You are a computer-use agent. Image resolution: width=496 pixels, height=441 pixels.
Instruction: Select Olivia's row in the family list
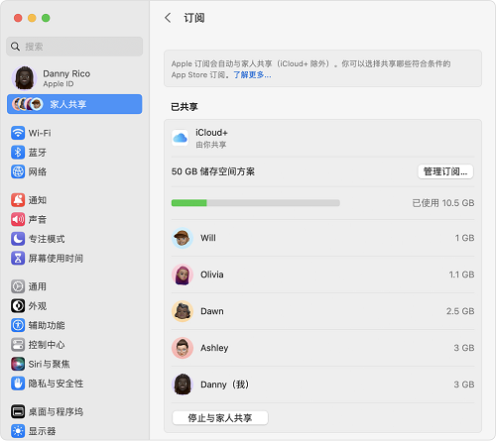pyautogui.click(x=322, y=275)
